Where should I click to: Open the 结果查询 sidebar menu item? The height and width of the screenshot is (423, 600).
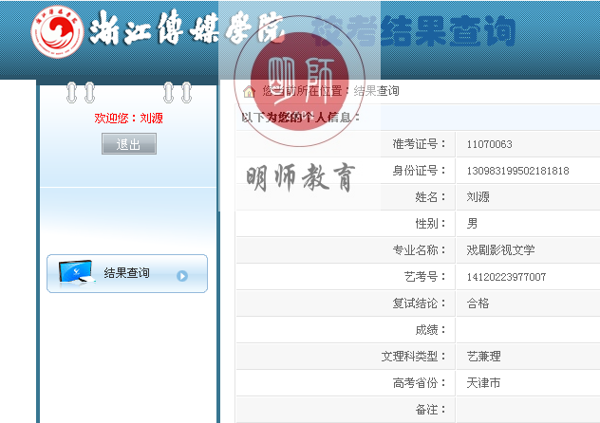[x=127, y=273]
